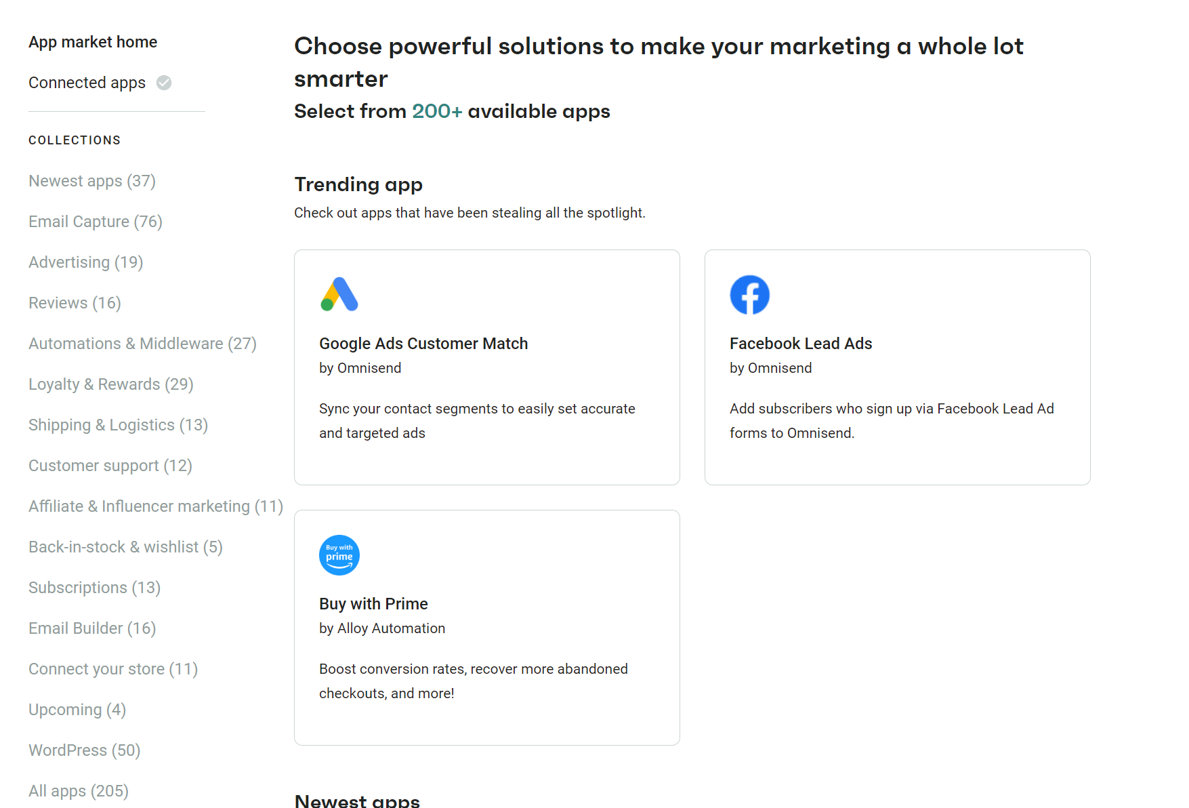This screenshot has width=1189, height=808.
Task: Click the Buy with Prime app icon
Action: click(339, 554)
